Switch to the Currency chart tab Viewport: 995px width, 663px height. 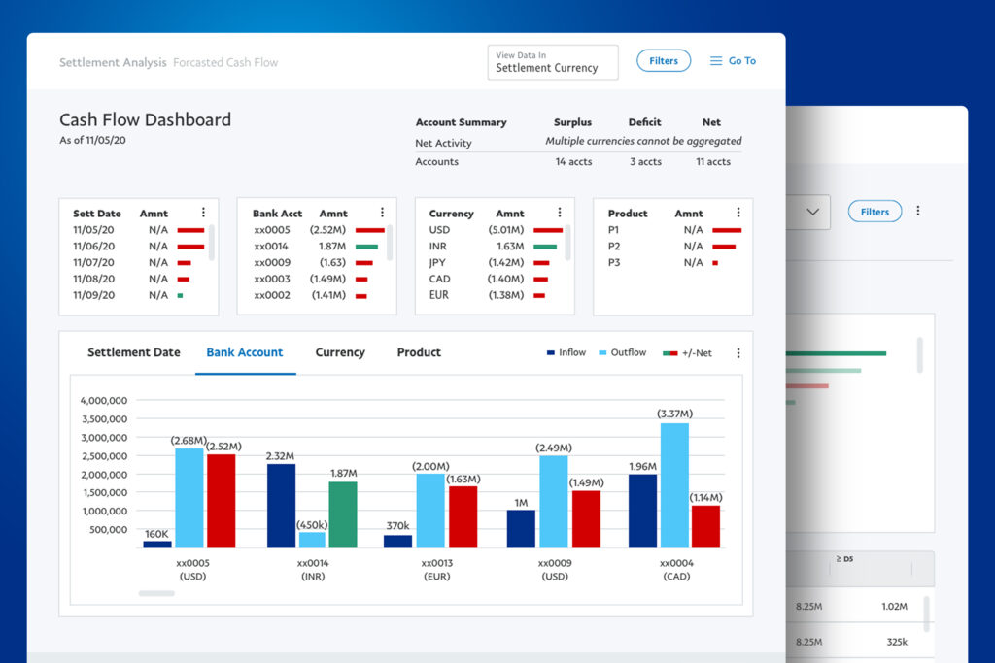pyautogui.click(x=340, y=352)
